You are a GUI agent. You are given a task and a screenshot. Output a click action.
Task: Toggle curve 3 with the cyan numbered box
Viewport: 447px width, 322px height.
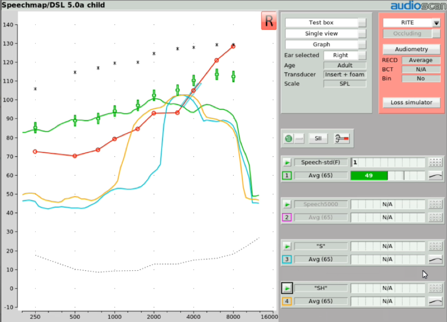287,259
